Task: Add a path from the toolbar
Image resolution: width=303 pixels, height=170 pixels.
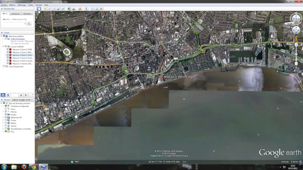Action: tap(54, 9)
